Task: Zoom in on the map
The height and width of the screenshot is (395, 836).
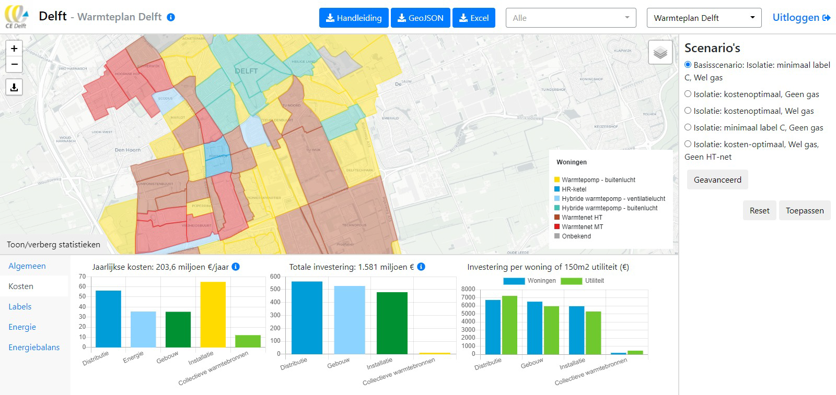Action: pyautogui.click(x=14, y=49)
